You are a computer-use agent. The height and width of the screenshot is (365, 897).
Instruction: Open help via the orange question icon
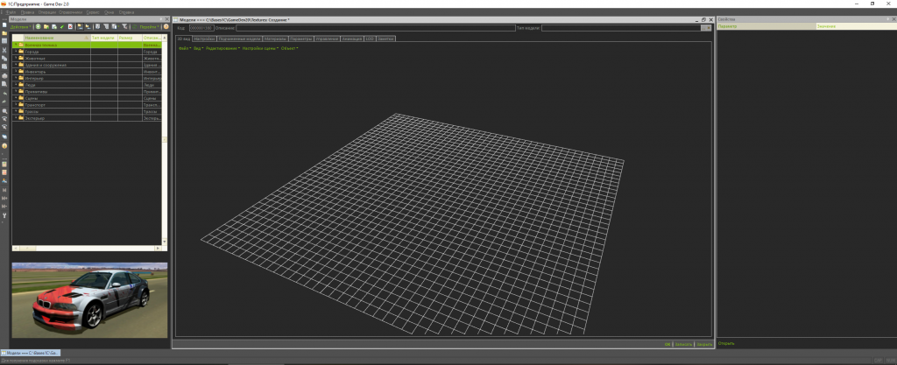pyautogui.click(x=166, y=27)
